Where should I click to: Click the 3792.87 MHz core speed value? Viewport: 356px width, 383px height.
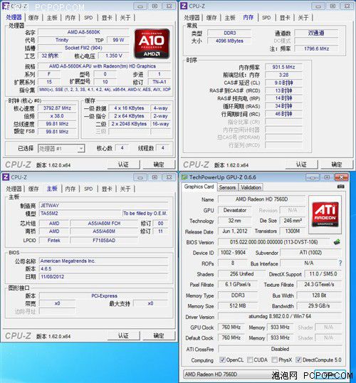pos(57,108)
